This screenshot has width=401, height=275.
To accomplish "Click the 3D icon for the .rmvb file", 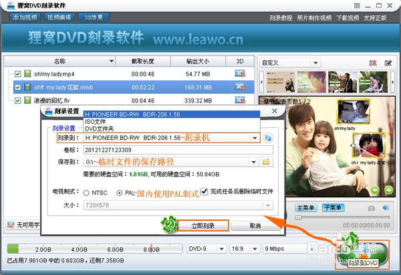I will pyautogui.click(x=240, y=87).
